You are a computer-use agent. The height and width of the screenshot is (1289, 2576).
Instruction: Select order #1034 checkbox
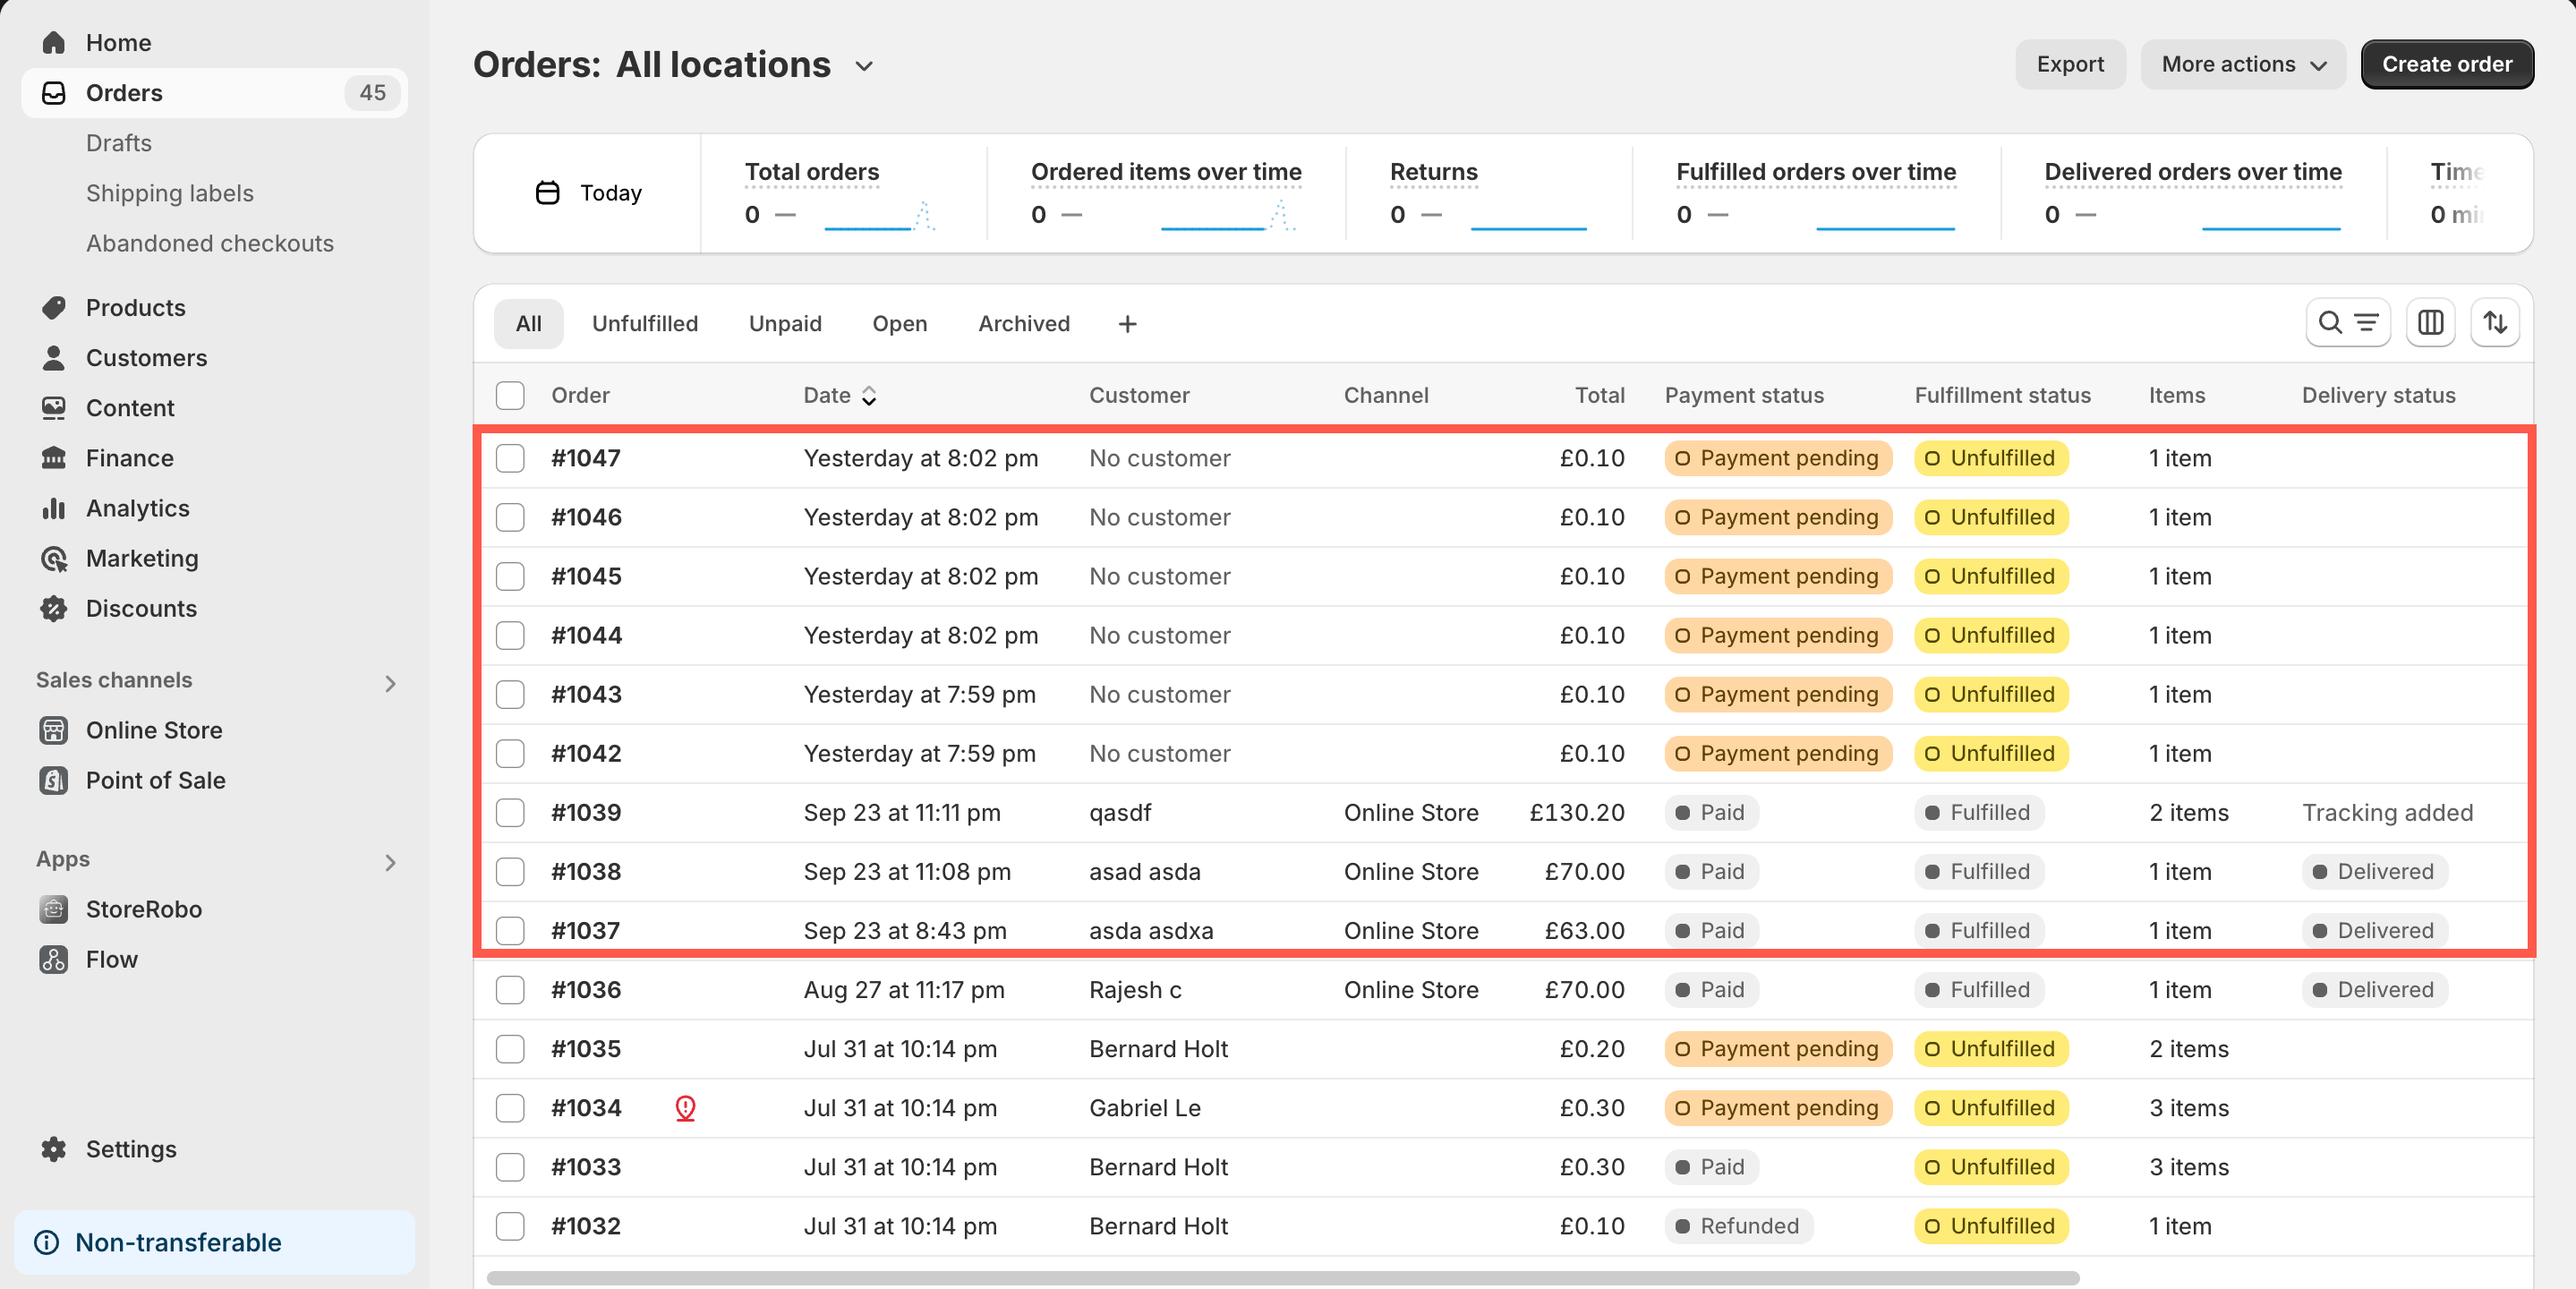pyautogui.click(x=510, y=1107)
